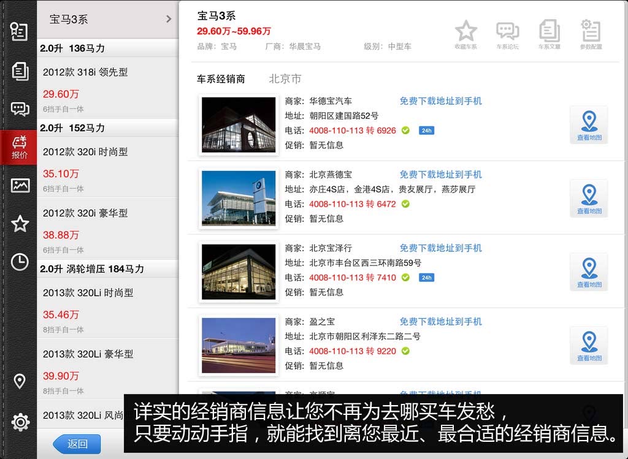Open the pictures gallery sidebar icon
Image resolution: width=628 pixels, height=459 pixels.
pyautogui.click(x=20, y=185)
